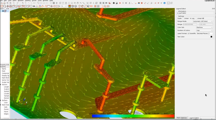Open the Range Mode dropdown
This screenshot has height=120, width=216.
coord(203,21)
